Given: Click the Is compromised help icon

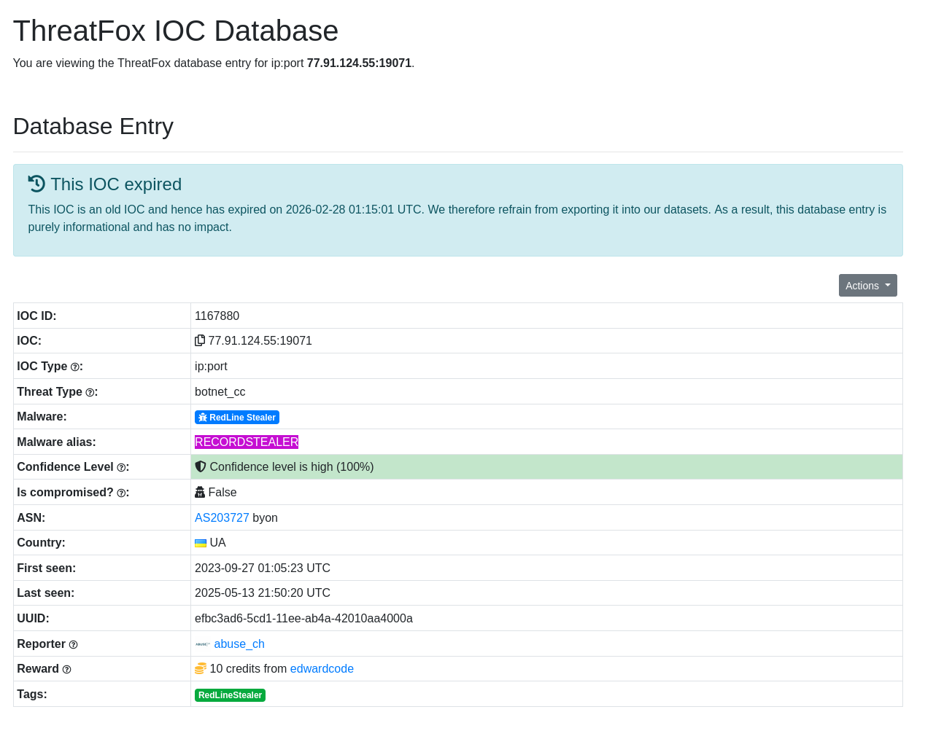Looking at the screenshot, I should [x=121, y=493].
